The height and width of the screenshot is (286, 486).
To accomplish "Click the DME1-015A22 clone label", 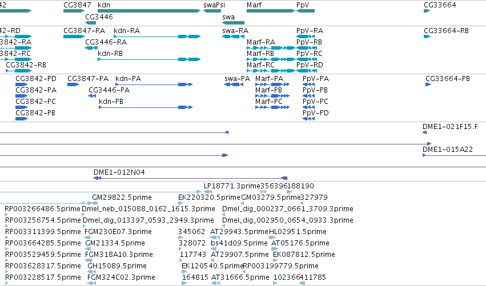I will (x=448, y=150).
